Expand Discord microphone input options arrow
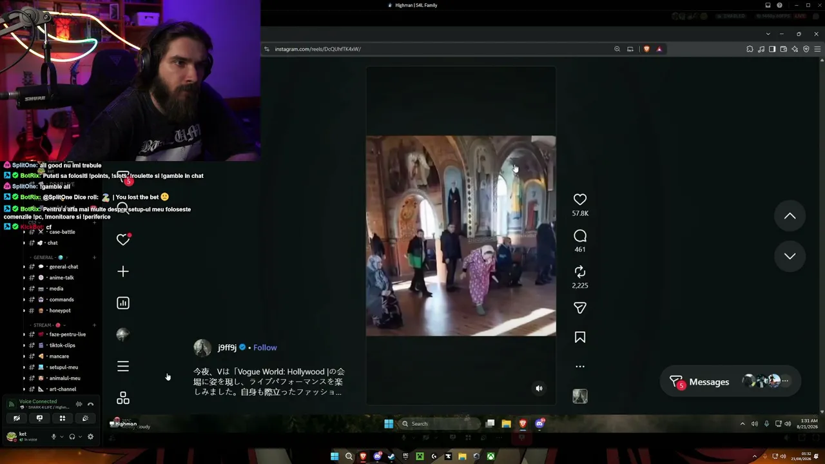The width and height of the screenshot is (825, 464). (x=62, y=437)
